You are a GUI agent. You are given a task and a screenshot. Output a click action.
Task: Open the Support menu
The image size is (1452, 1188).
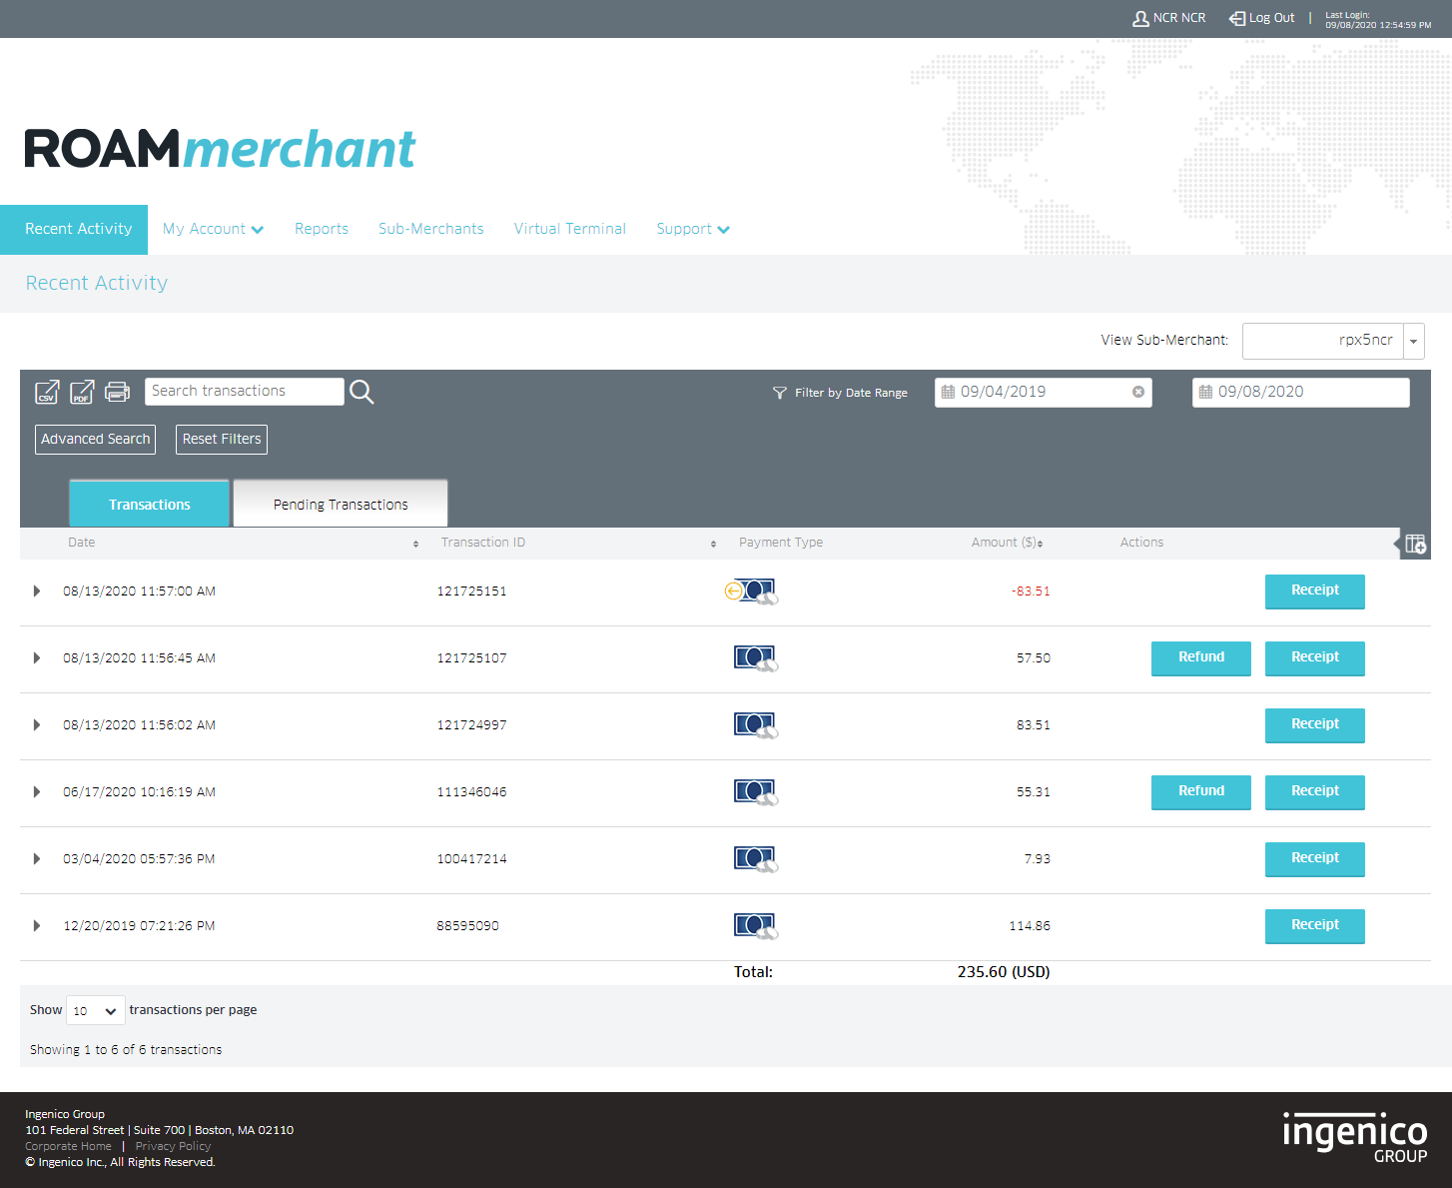pos(693,229)
